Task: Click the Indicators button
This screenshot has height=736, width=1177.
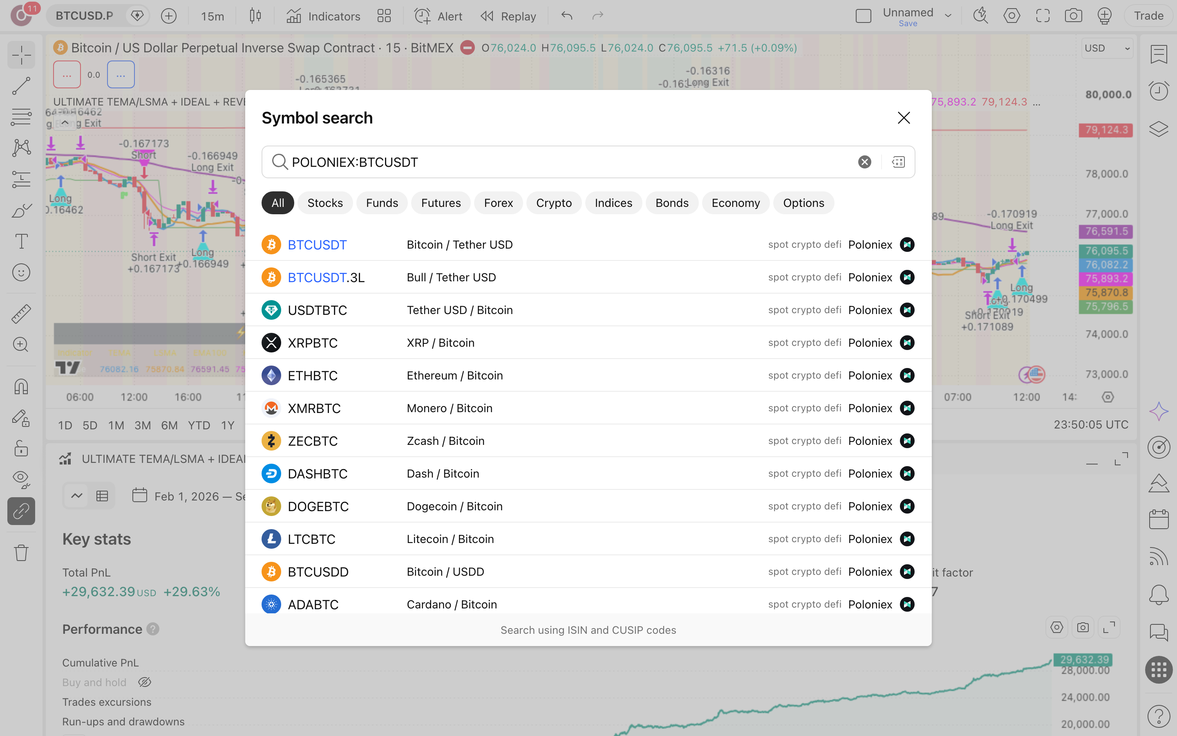Action: (323, 16)
